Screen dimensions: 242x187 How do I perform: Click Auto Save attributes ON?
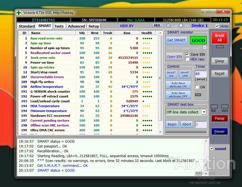(178, 85)
